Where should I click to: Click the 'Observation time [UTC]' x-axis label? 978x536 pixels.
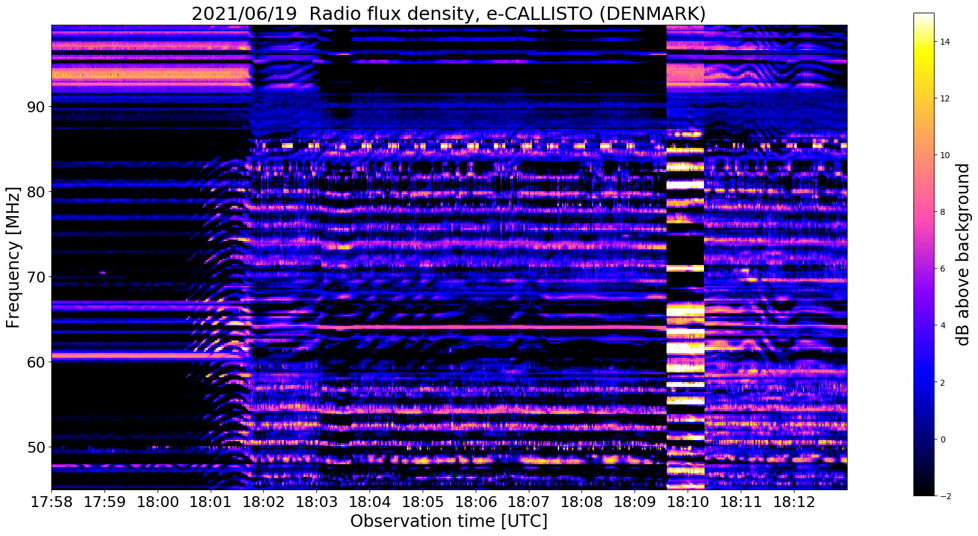pyautogui.click(x=449, y=522)
